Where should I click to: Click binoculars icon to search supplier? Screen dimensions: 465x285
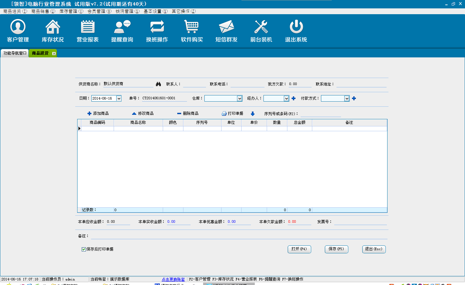[x=158, y=84]
